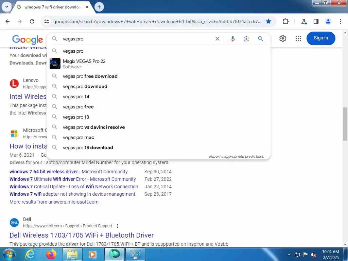This screenshot has height=261, width=348.
Task: Click Report inappropriate predictions
Action: pyautogui.click(x=237, y=156)
